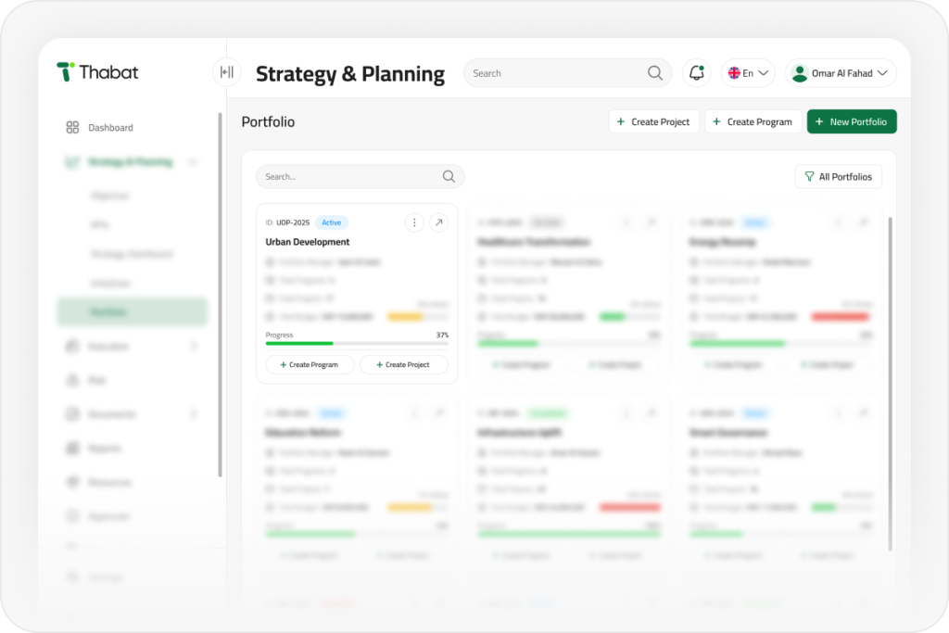
Task: Collapse the sidebar using the toggle icon
Action: coord(227,72)
